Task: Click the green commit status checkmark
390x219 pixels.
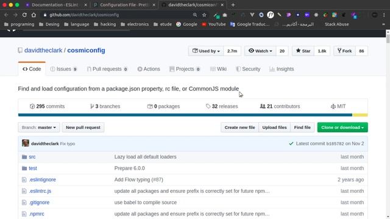Action: 291,144
